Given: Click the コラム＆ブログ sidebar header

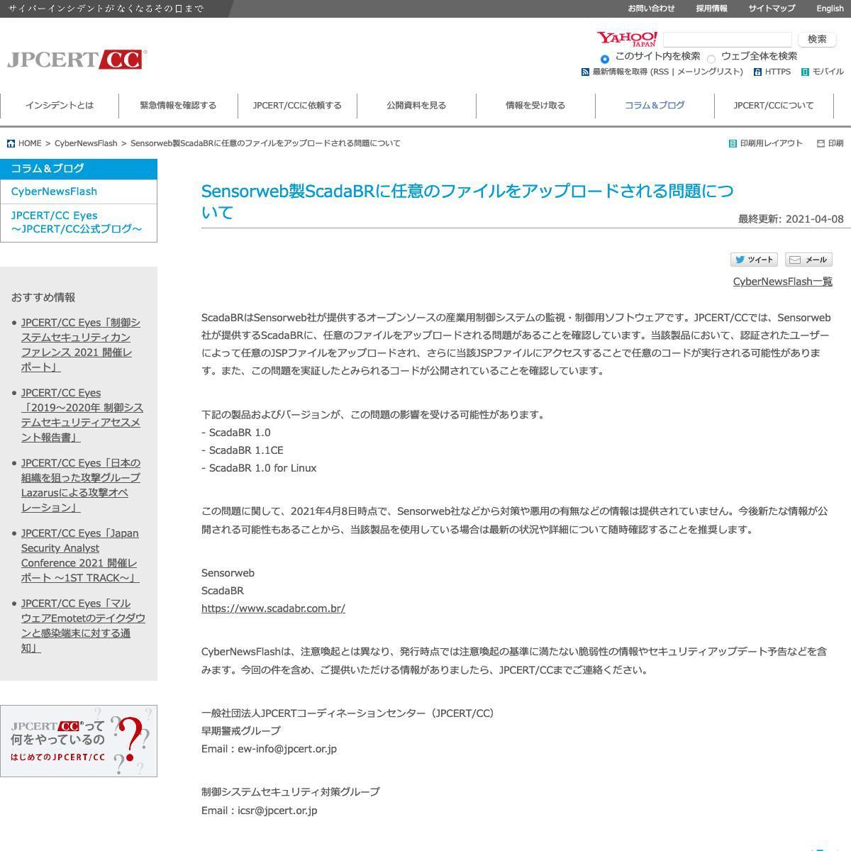Looking at the screenshot, I should 79,169.
